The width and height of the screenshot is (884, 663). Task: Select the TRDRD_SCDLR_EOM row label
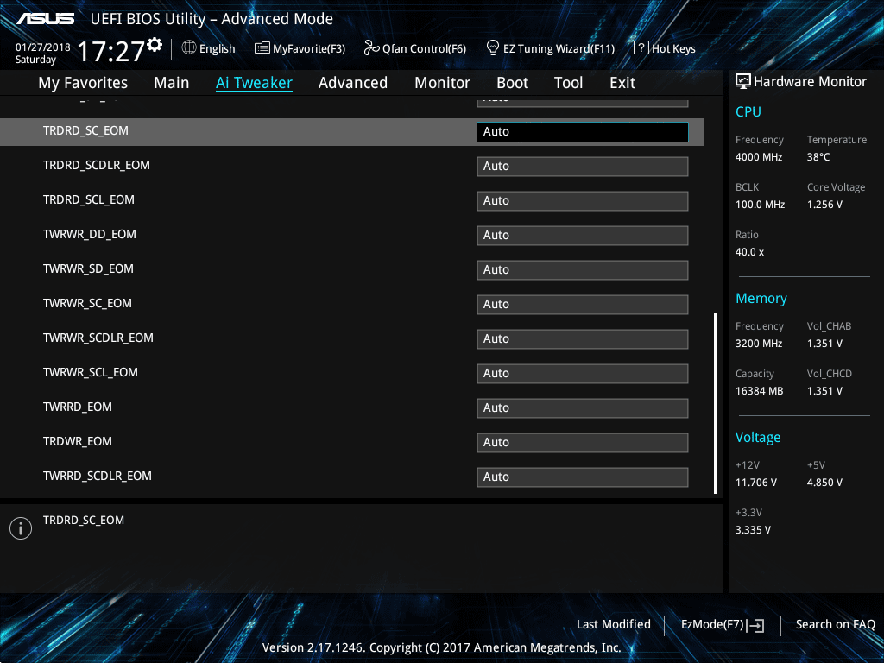97,165
